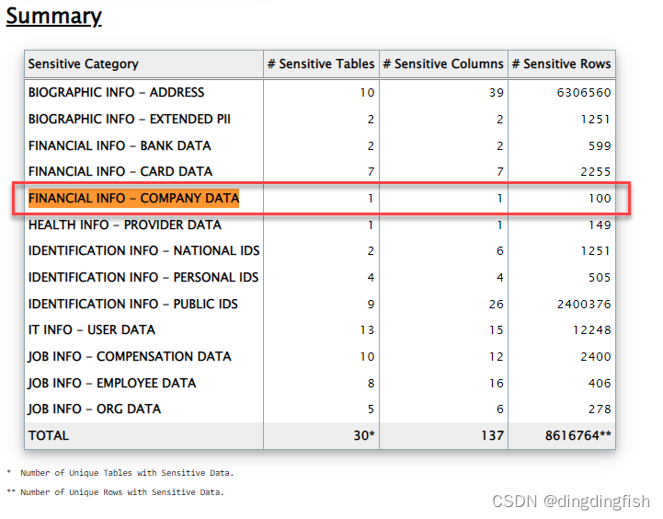Image resolution: width=663 pixels, height=519 pixels.
Task: Click IT INFO – USER DATA category
Action: [x=92, y=329]
